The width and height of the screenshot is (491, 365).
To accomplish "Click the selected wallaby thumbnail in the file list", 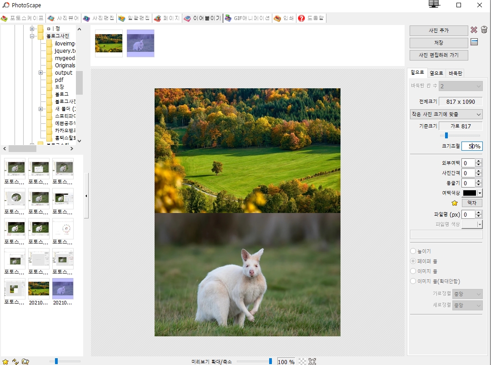I will point(63,289).
